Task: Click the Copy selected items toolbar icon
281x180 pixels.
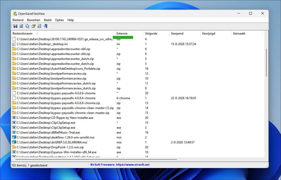Action: coord(27,26)
